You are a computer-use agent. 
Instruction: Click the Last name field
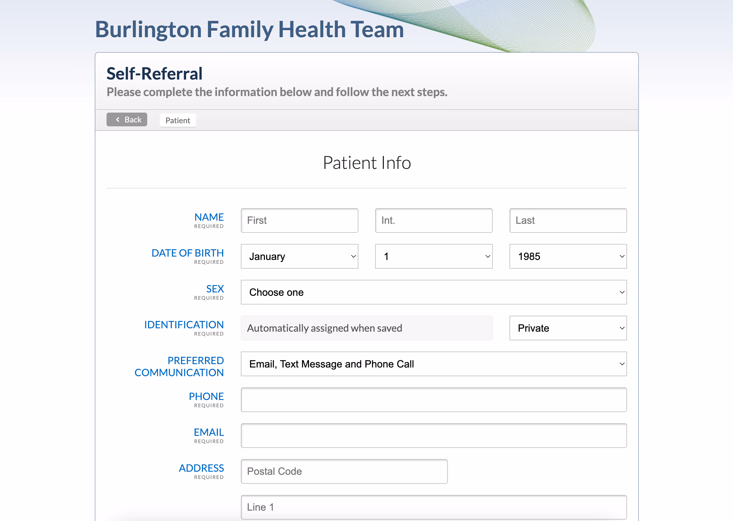tap(568, 220)
